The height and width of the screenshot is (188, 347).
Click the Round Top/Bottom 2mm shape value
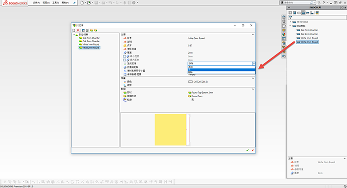click(x=202, y=93)
